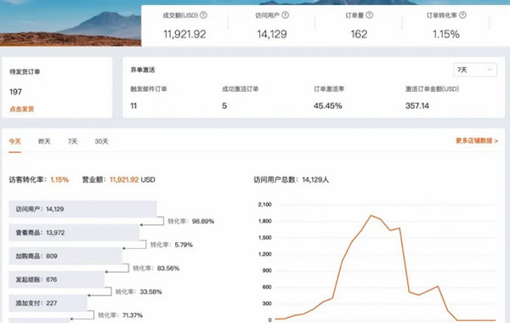Switch to the 今天 tab
The height and width of the screenshot is (323, 510).
15,141
